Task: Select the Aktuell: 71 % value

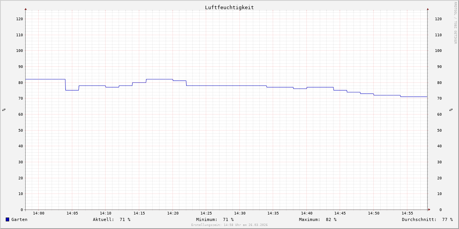Action: [x=112, y=219]
